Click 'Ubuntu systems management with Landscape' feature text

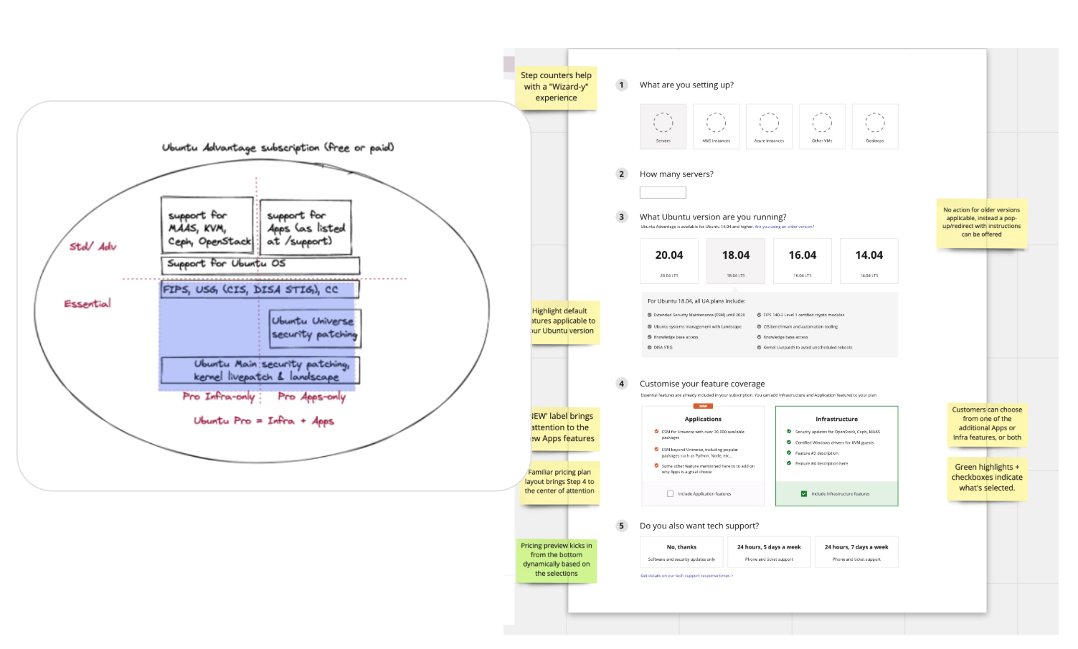point(697,326)
